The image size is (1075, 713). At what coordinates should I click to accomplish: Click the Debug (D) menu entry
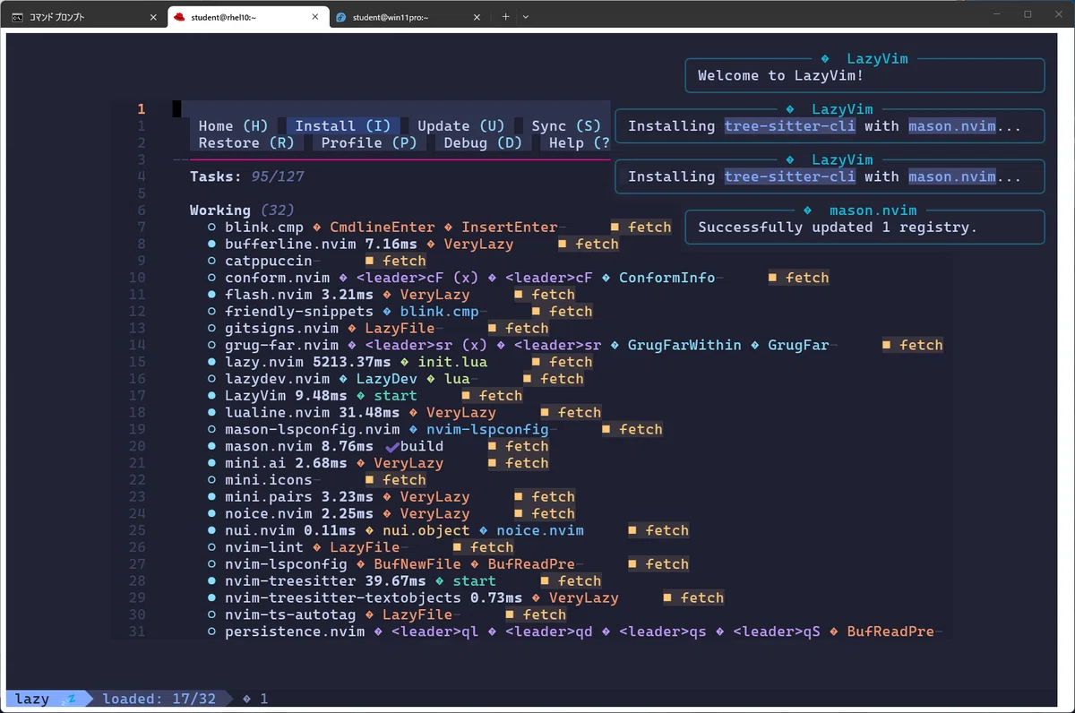pyautogui.click(x=483, y=143)
